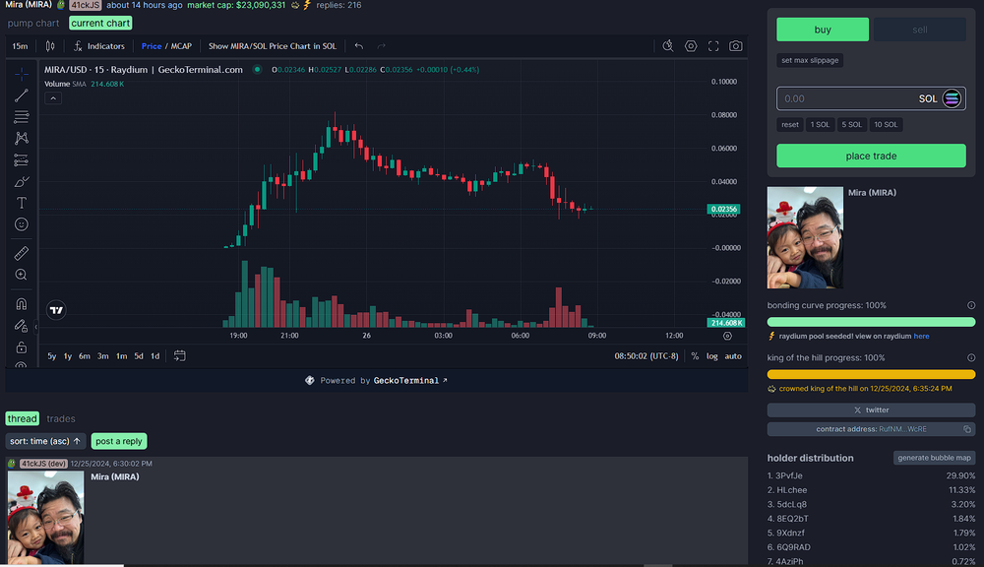Open the trades tab
The height and width of the screenshot is (567, 984).
[x=61, y=418]
